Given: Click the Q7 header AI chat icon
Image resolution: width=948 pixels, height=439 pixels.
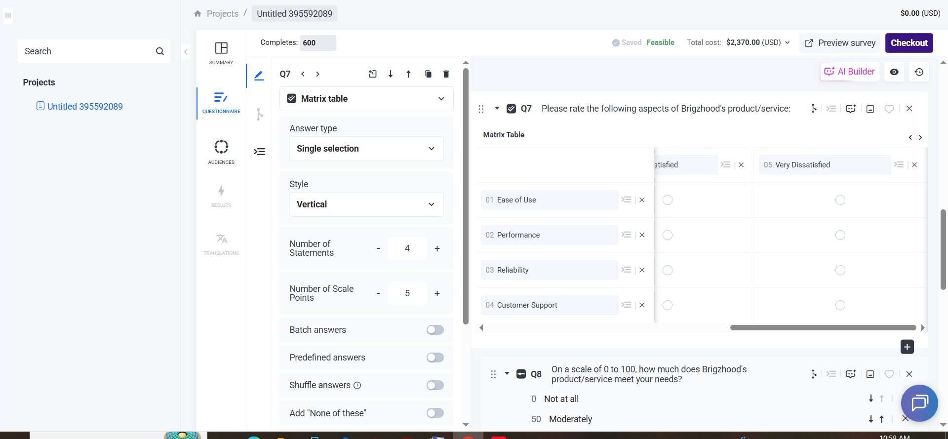Looking at the screenshot, I should coord(850,109).
